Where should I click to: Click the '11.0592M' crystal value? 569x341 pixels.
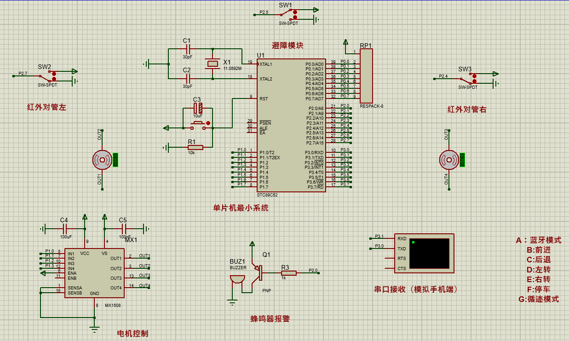pos(232,68)
